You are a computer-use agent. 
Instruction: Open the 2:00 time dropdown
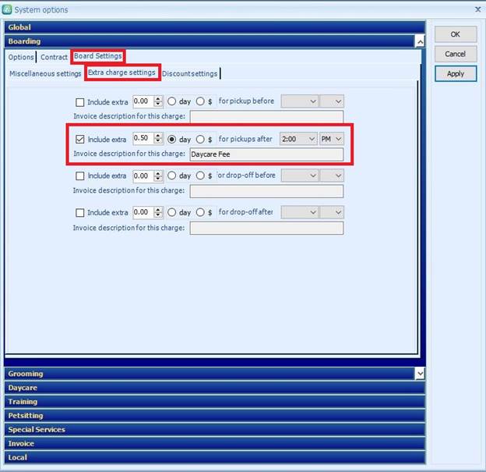click(x=298, y=139)
